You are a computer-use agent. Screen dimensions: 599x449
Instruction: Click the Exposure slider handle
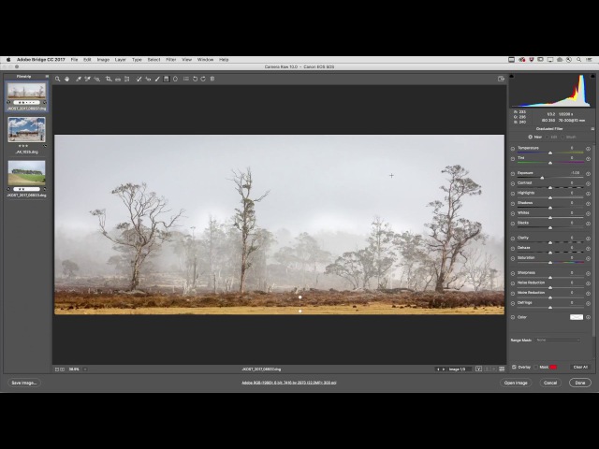tap(542, 178)
